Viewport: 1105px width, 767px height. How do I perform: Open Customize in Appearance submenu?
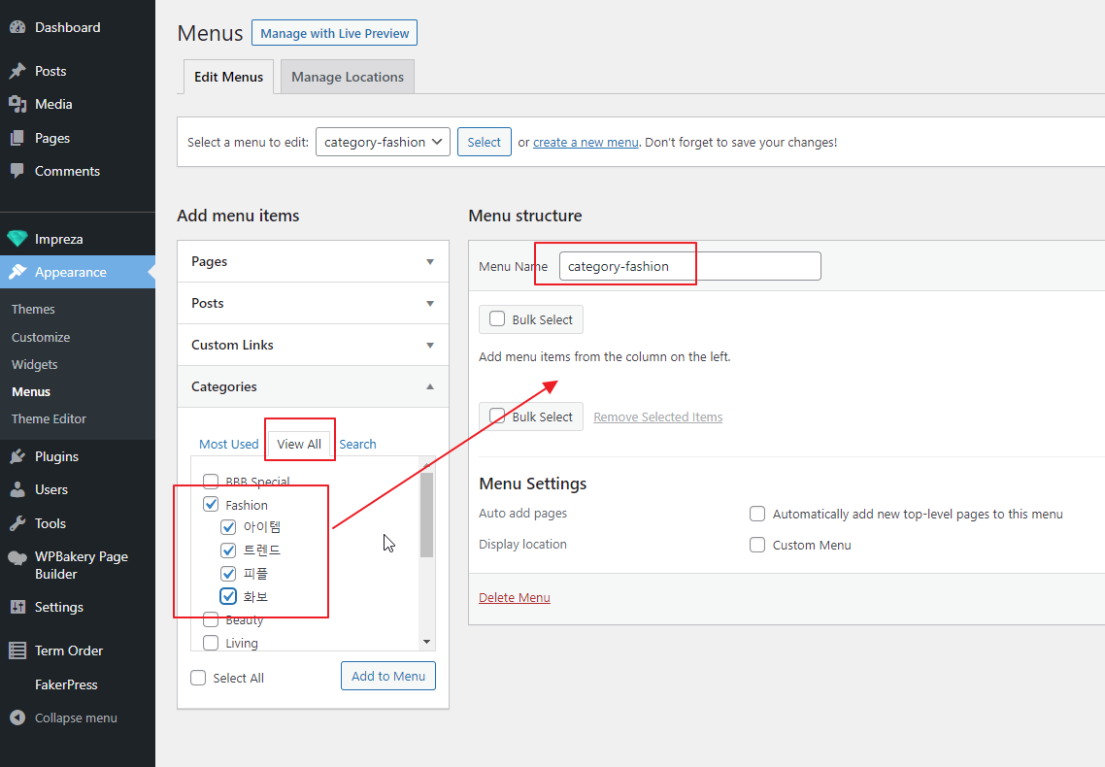click(41, 337)
